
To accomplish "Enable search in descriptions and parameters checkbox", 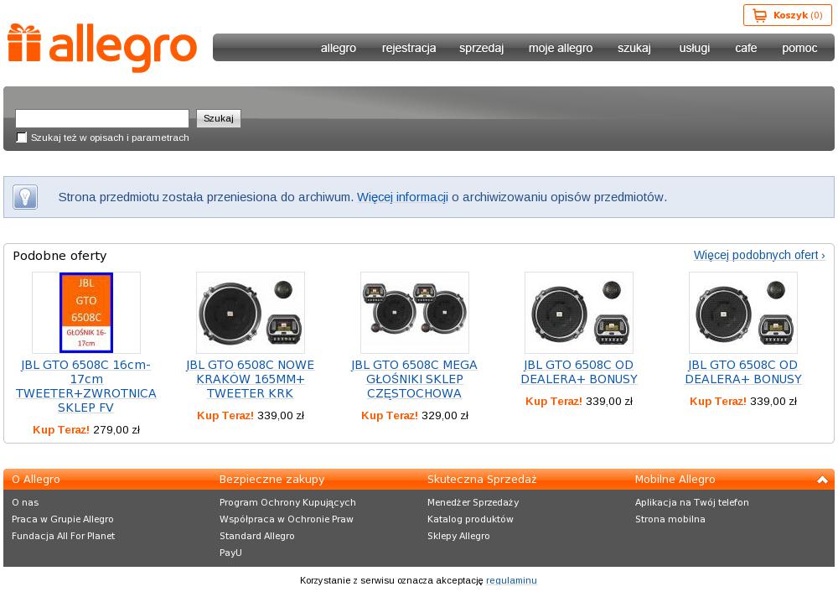I will pos(22,138).
